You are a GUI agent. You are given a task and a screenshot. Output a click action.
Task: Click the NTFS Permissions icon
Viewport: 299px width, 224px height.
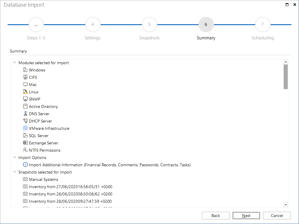point(25,150)
